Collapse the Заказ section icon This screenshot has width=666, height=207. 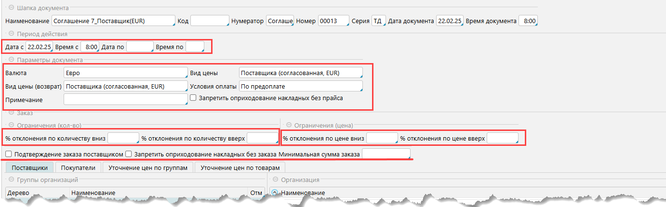point(11,113)
